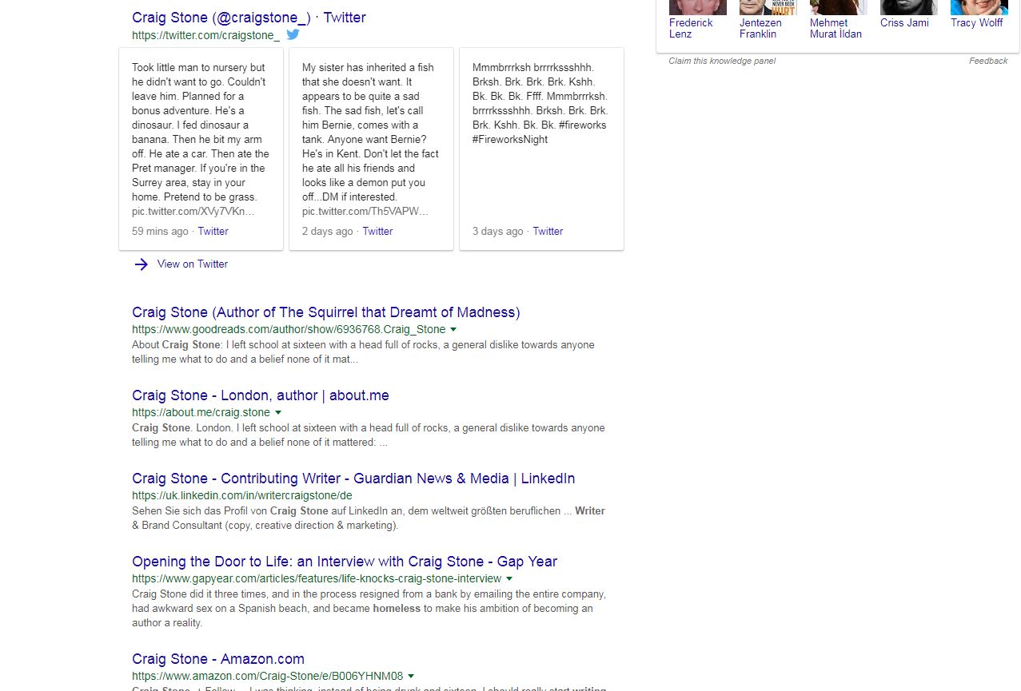Click Frederick Lenz name link

691,28
